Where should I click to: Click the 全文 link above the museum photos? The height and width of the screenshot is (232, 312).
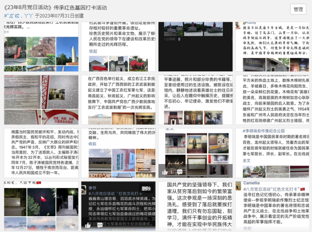169,128
